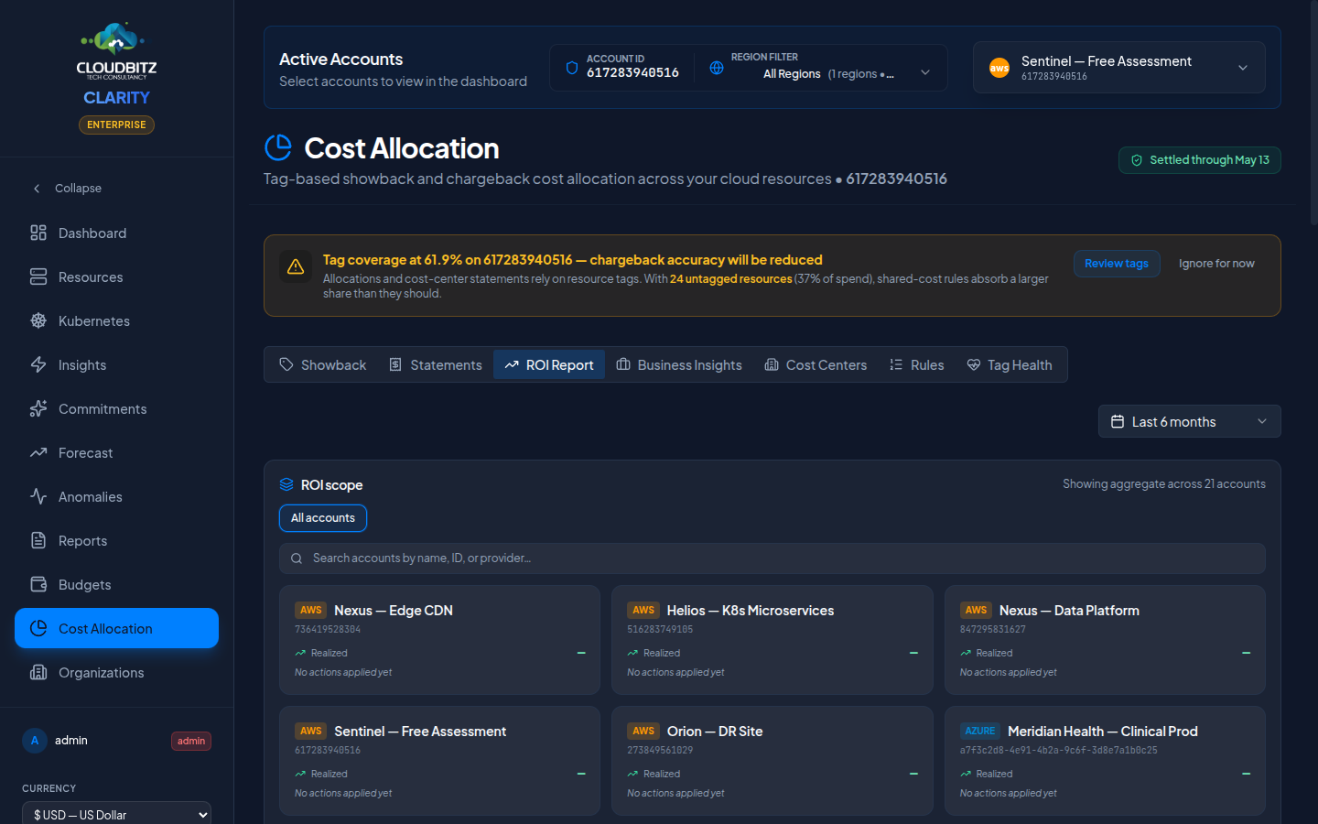Open the Cost Centers tab
The width and height of the screenshot is (1318, 824).
click(816, 364)
